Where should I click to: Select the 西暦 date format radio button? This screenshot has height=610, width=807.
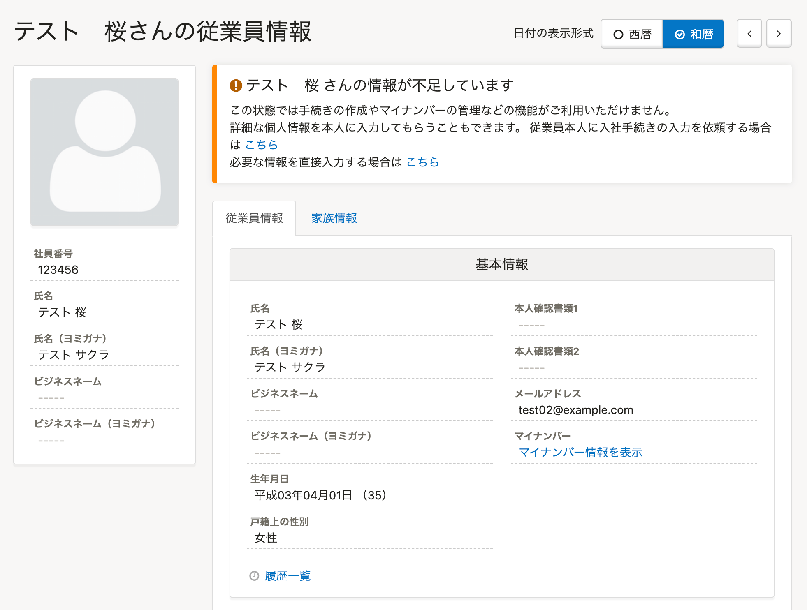click(632, 34)
